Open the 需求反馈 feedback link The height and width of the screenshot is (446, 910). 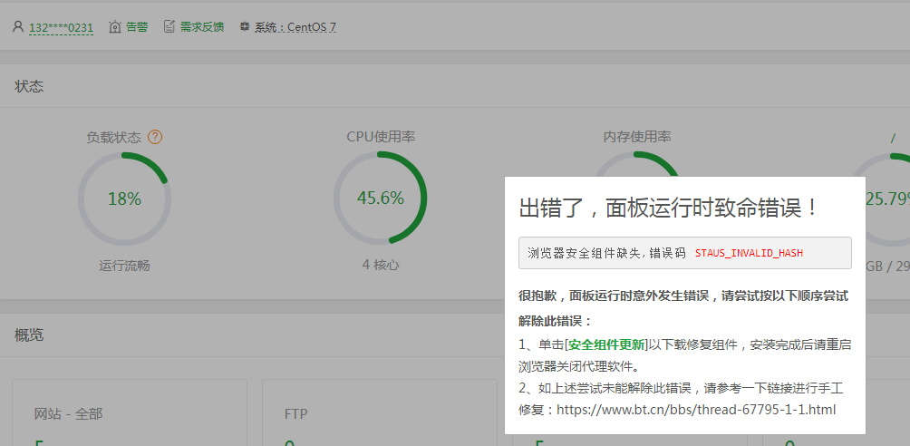[x=202, y=26]
